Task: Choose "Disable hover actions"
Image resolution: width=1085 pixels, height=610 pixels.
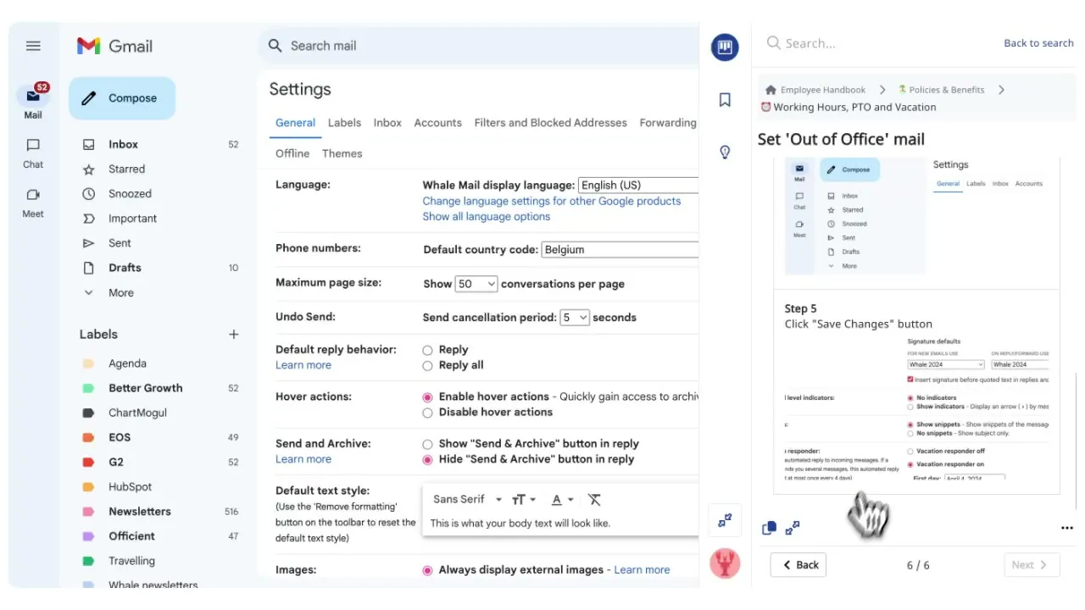Action: pyautogui.click(x=427, y=413)
